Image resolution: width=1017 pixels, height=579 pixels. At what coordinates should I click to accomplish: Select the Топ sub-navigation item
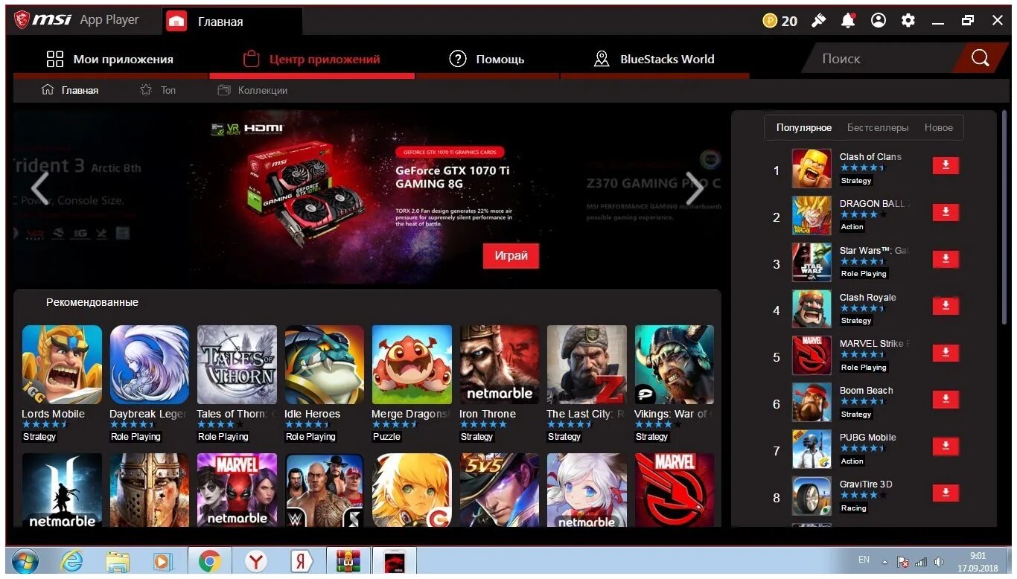(158, 90)
